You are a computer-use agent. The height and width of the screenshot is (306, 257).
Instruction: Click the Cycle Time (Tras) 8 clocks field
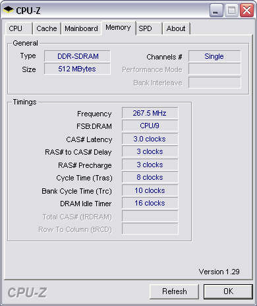(150, 177)
